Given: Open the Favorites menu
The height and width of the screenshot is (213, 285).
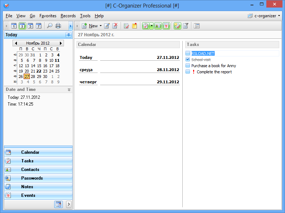Looking at the screenshot, I should [48, 16].
